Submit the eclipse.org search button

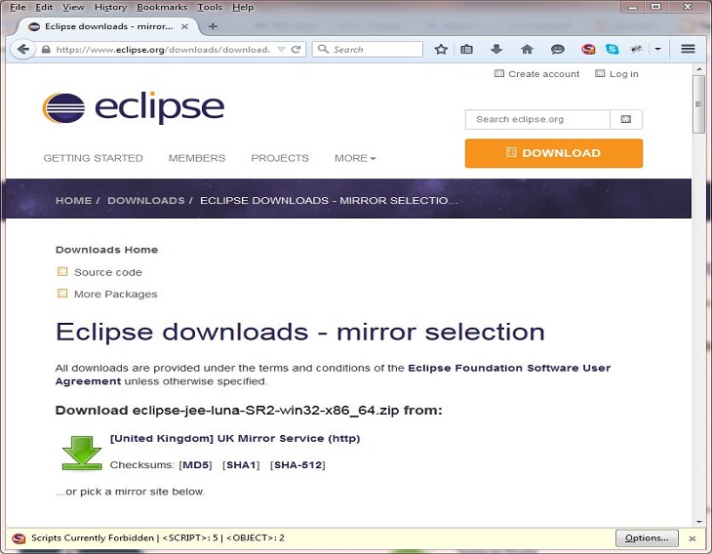[x=626, y=119]
